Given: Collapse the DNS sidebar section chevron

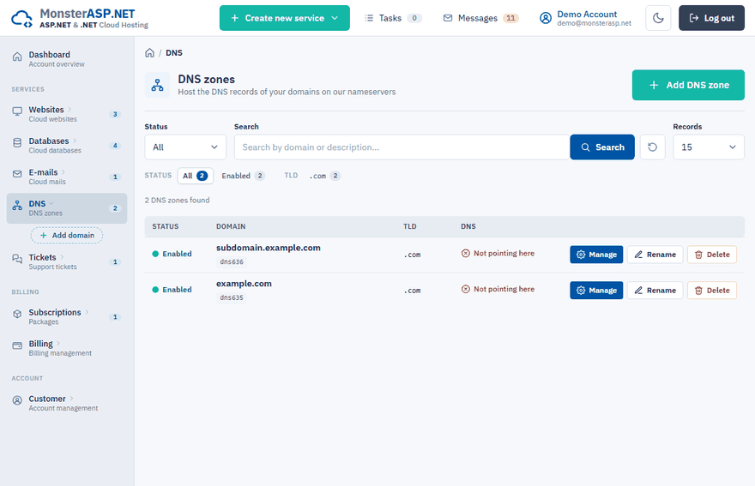Looking at the screenshot, I should (x=51, y=203).
